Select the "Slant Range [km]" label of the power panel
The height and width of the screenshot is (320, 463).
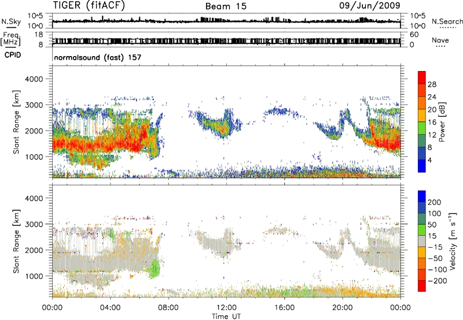coord(16,122)
